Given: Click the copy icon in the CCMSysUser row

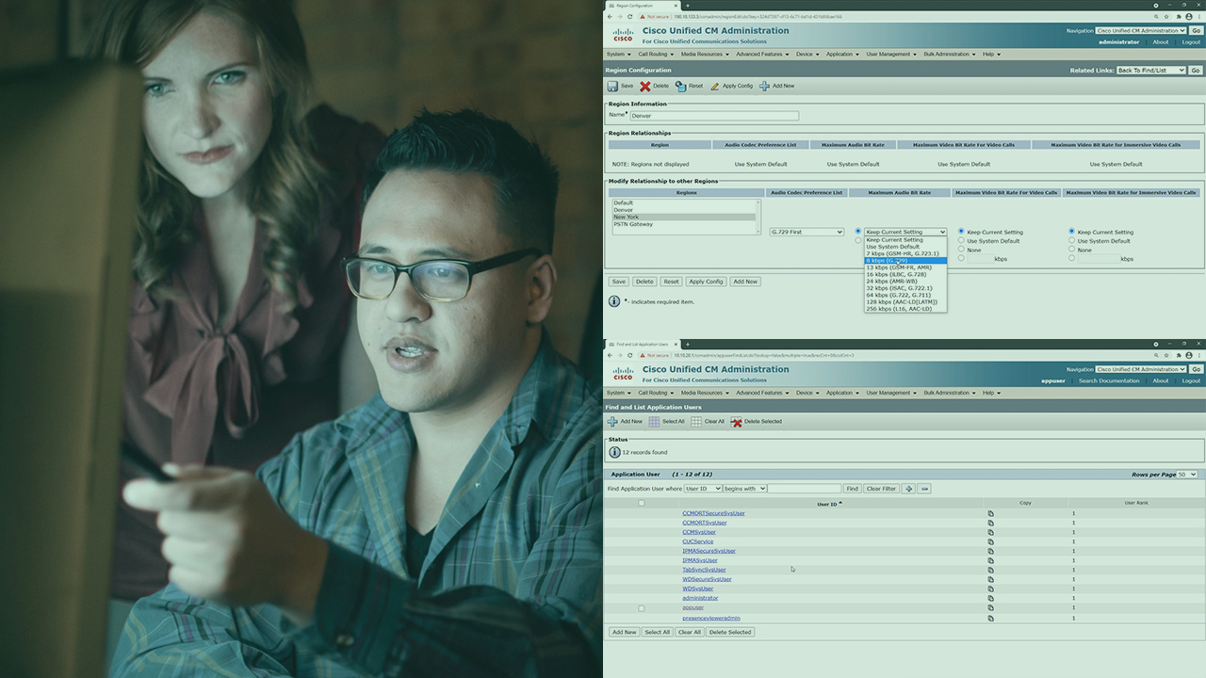Looking at the screenshot, I should coord(990,532).
